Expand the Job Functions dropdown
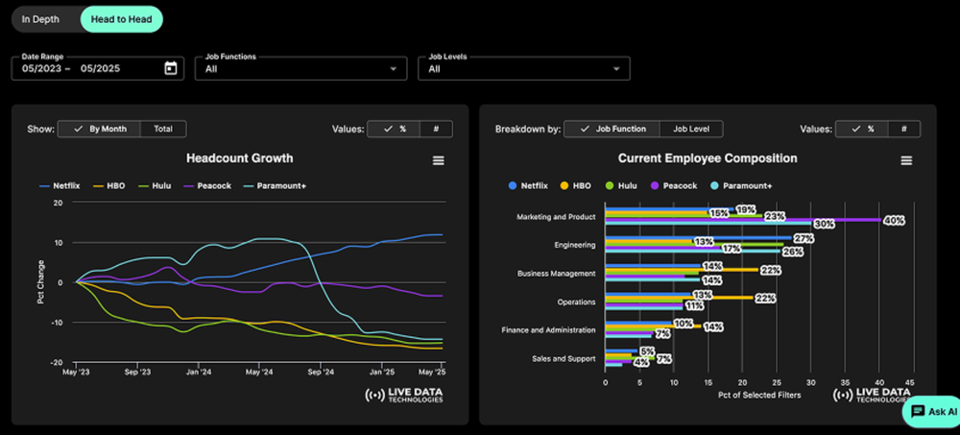Screen dimensions: 960x435 pos(301,68)
